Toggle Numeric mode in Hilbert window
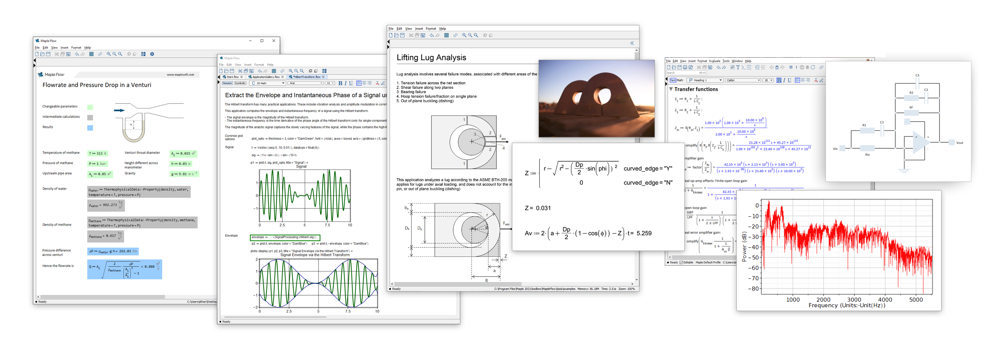 click(227, 83)
